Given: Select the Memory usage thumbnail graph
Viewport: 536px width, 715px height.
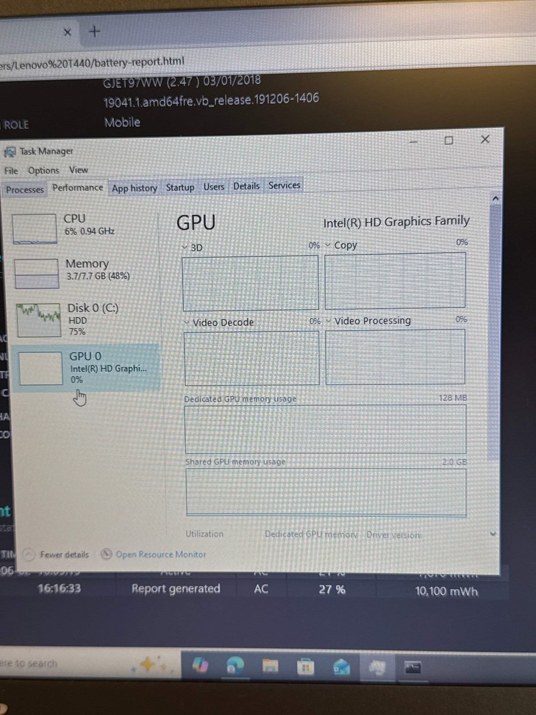Looking at the screenshot, I should click(37, 273).
